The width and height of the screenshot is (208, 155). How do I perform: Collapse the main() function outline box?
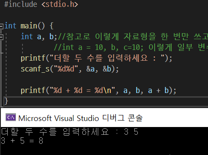(1, 26)
